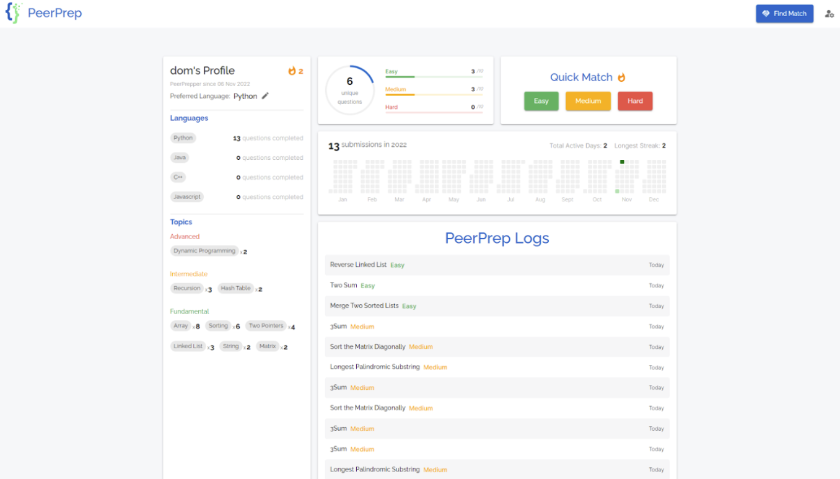Click the Sorting topic chip

(218, 326)
